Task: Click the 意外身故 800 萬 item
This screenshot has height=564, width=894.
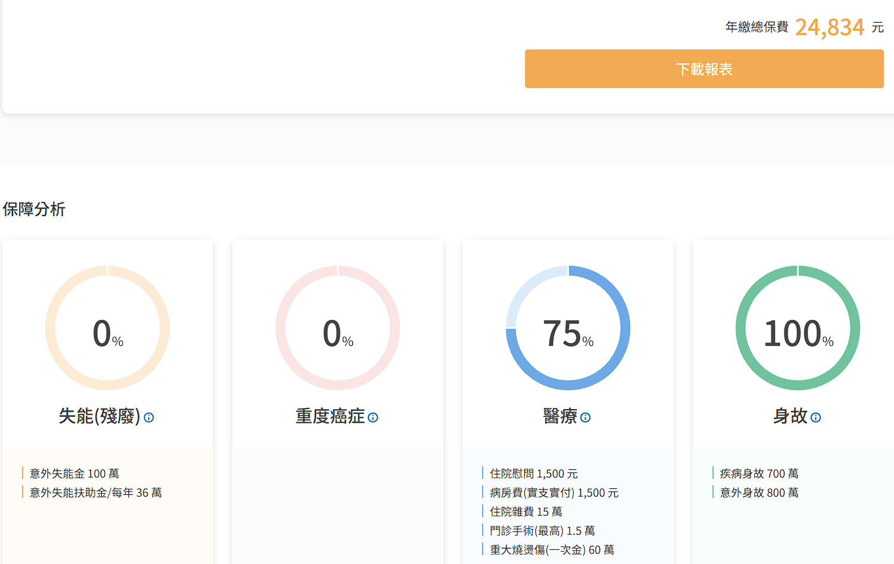Action: pos(759,493)
